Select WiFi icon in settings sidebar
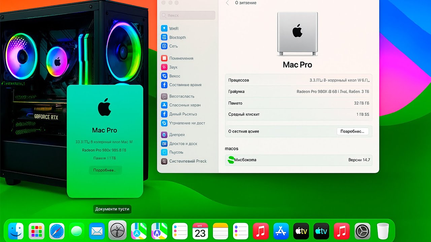This screenshot has width=431, height=242. 164,29
